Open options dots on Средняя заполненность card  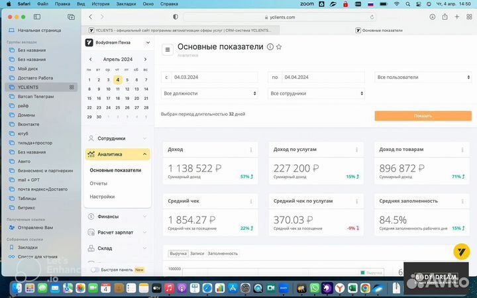pos(462,201)
